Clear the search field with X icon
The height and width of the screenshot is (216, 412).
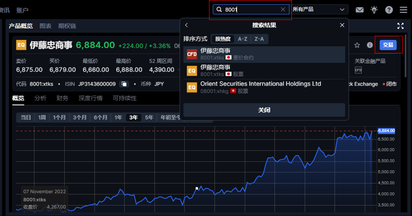point(283,9)
